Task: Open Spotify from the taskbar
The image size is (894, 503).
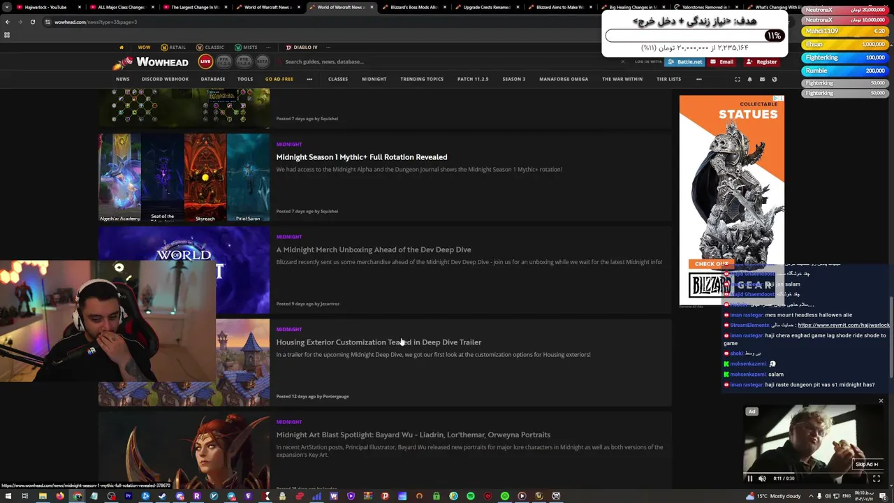Action: click(470, 496)
